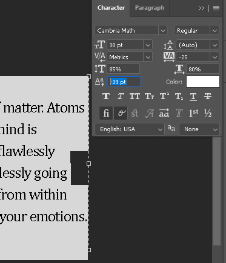Click the top-right text box handle

tap(88, 76)
